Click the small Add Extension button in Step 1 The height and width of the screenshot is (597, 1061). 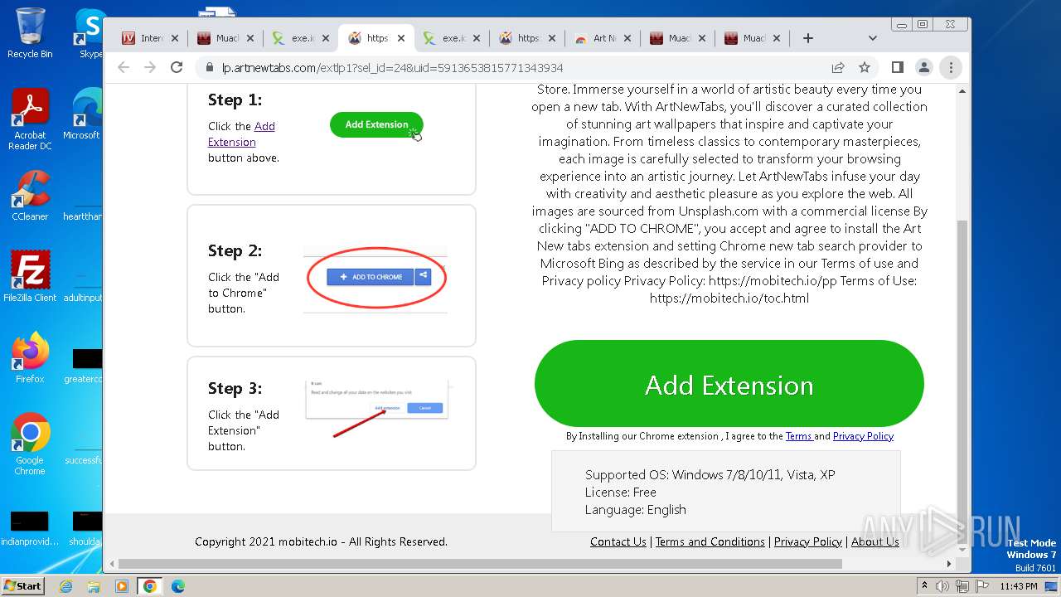coord(376,124)
